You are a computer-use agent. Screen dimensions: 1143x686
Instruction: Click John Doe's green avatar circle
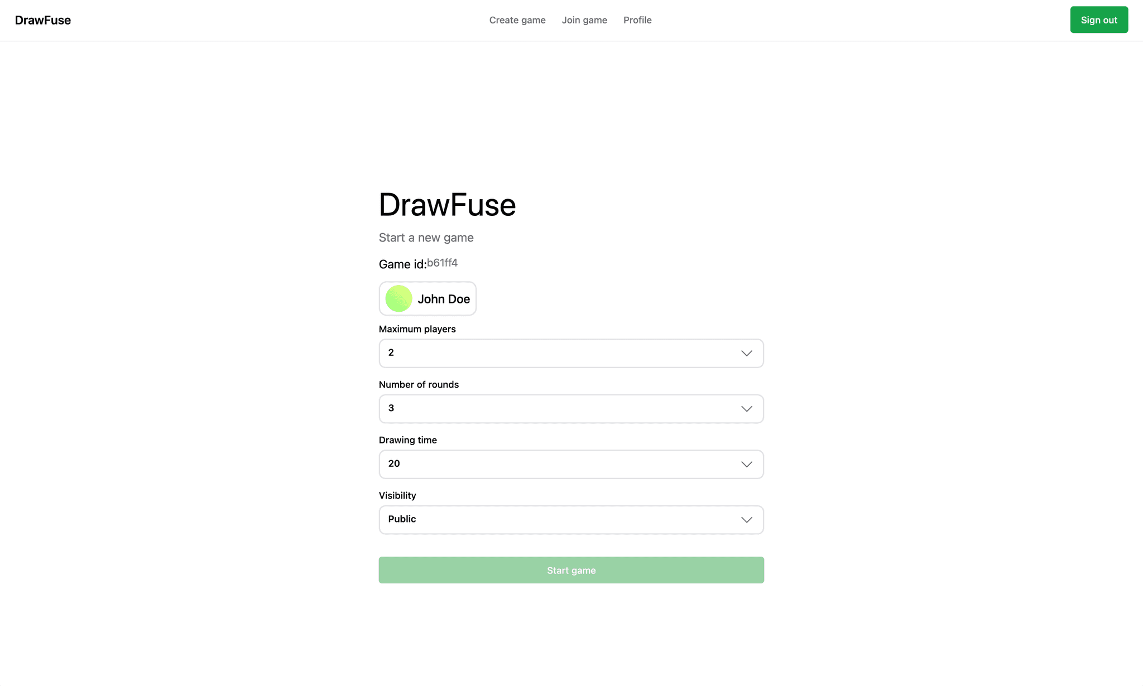point(398,298)
